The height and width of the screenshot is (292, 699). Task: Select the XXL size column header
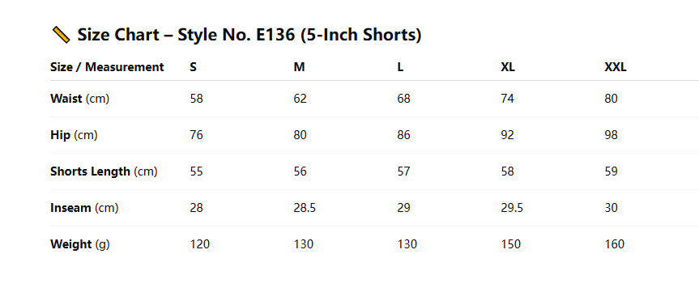[616, 67]
